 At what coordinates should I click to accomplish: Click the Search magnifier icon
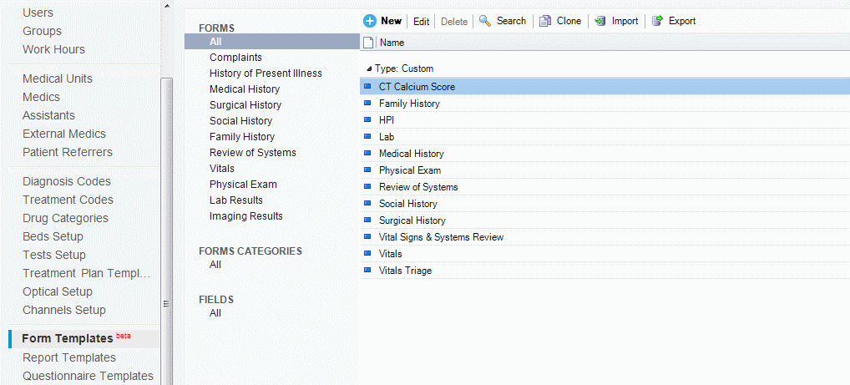(x=485, y=21)
